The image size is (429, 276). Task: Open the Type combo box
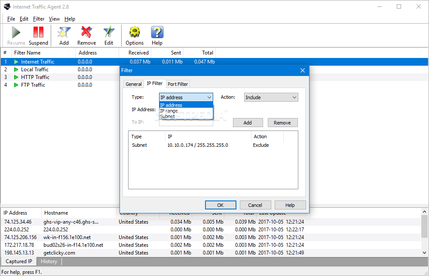[x=186, y=97]
